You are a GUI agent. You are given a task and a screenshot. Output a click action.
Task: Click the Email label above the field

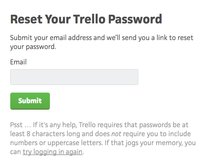(18, 62)
